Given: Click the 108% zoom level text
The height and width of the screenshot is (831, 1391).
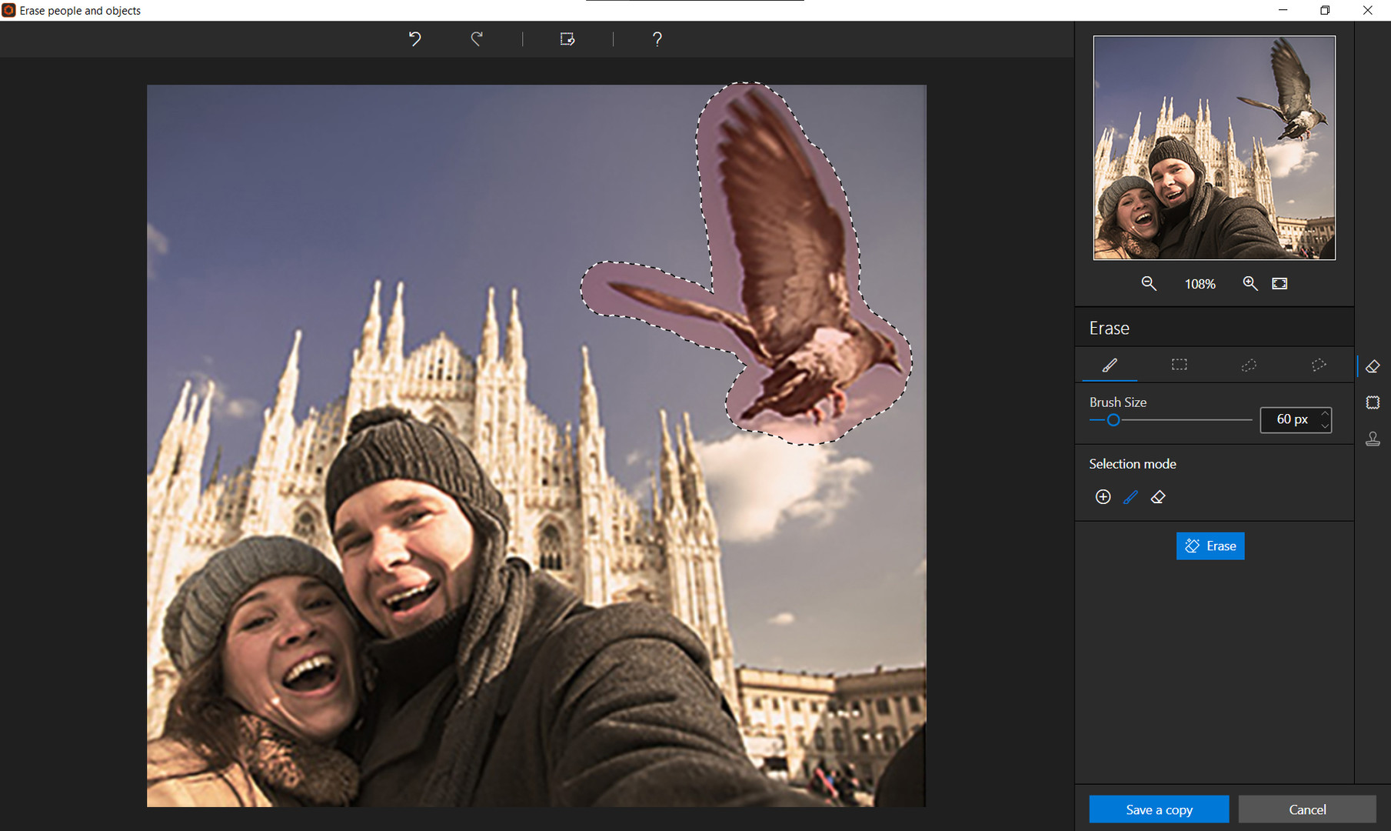Looking at the screenshot, I should click(x=1200, y=284).
